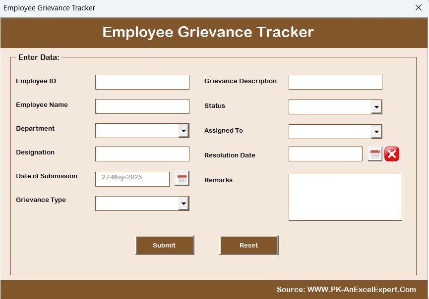
Task: Open the Status dropdown list
Action: pos(376,107)
